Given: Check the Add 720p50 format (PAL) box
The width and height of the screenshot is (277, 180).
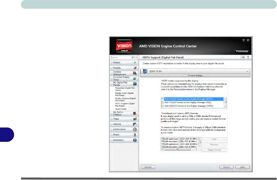Looking at the screenshot, I should (163, 102).
